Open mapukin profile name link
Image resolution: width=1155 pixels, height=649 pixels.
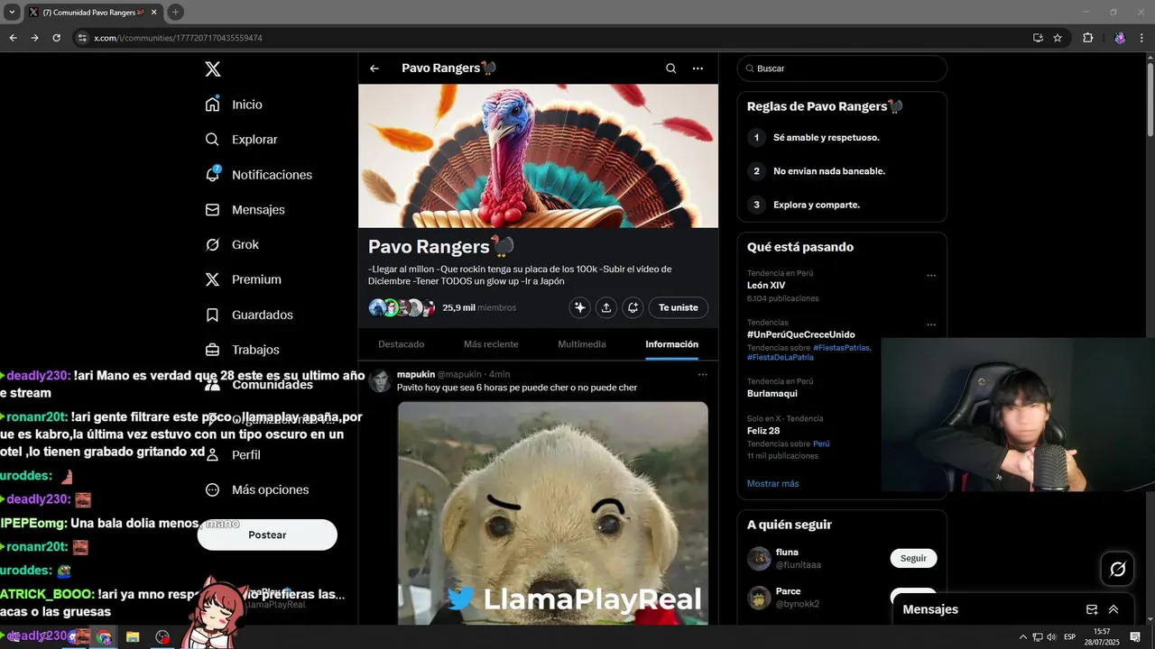pos(416,374)
